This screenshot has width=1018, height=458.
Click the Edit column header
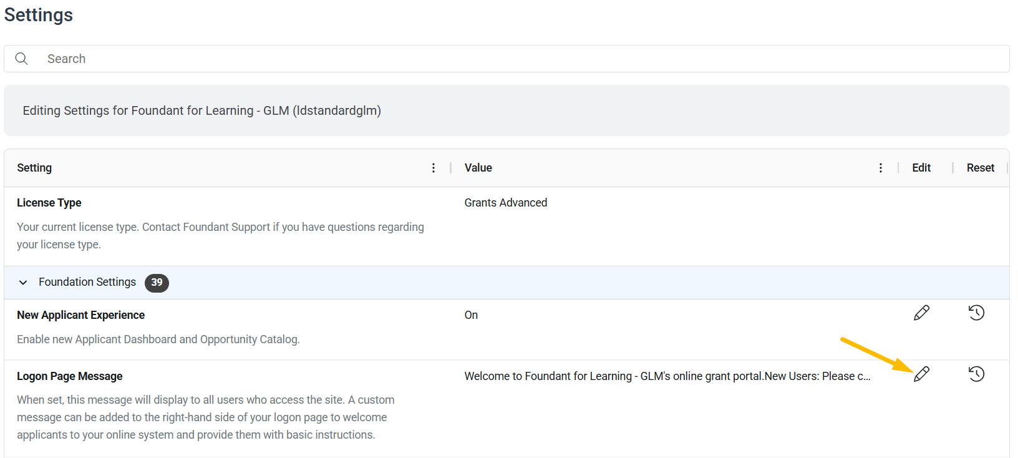pyautogui.click(x=921, y=168)
